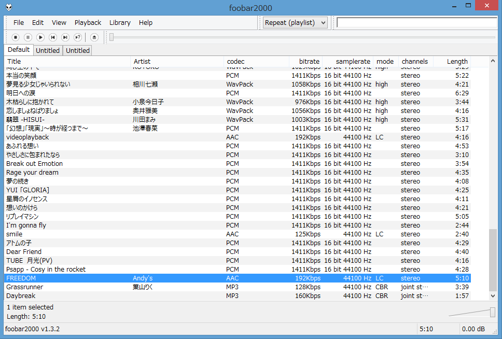The image size is (502, 339).
Task: Sort by the codec column header
Action: click(256, 62)
